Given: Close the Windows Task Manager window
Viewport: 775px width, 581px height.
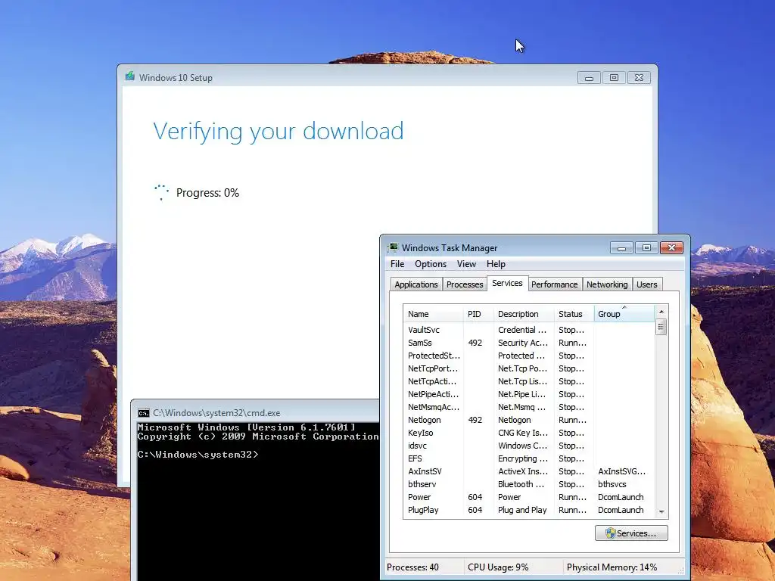Looking at the screenshot, I should coord(671,247).
